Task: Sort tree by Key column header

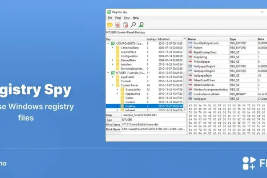Action: [125, 39]
